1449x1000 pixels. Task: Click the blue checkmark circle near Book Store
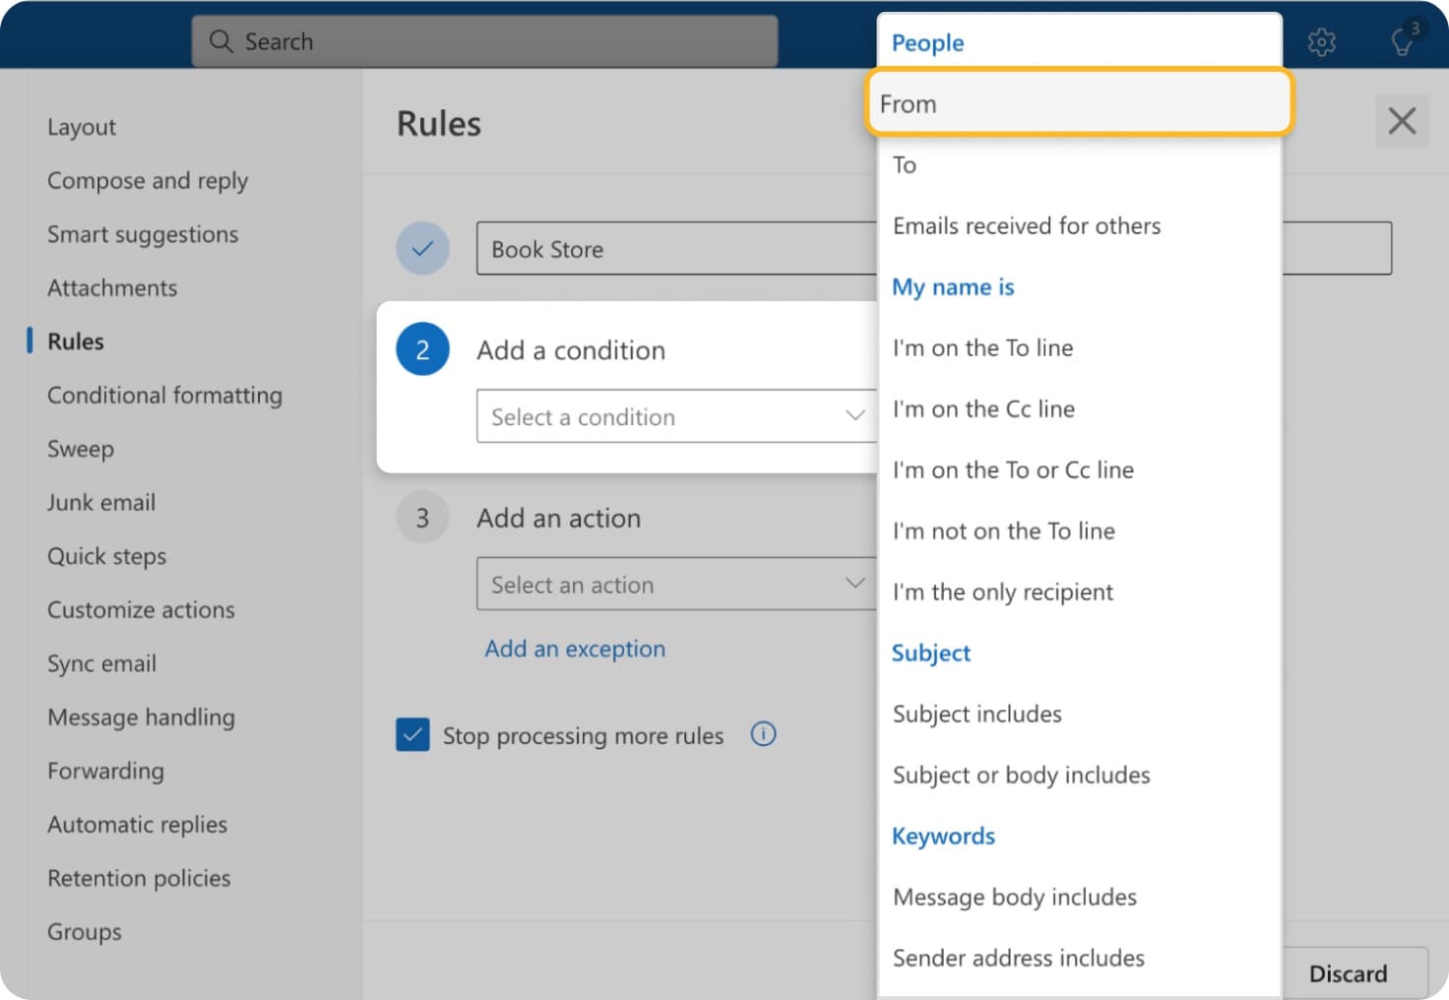(x=422, y=248)
